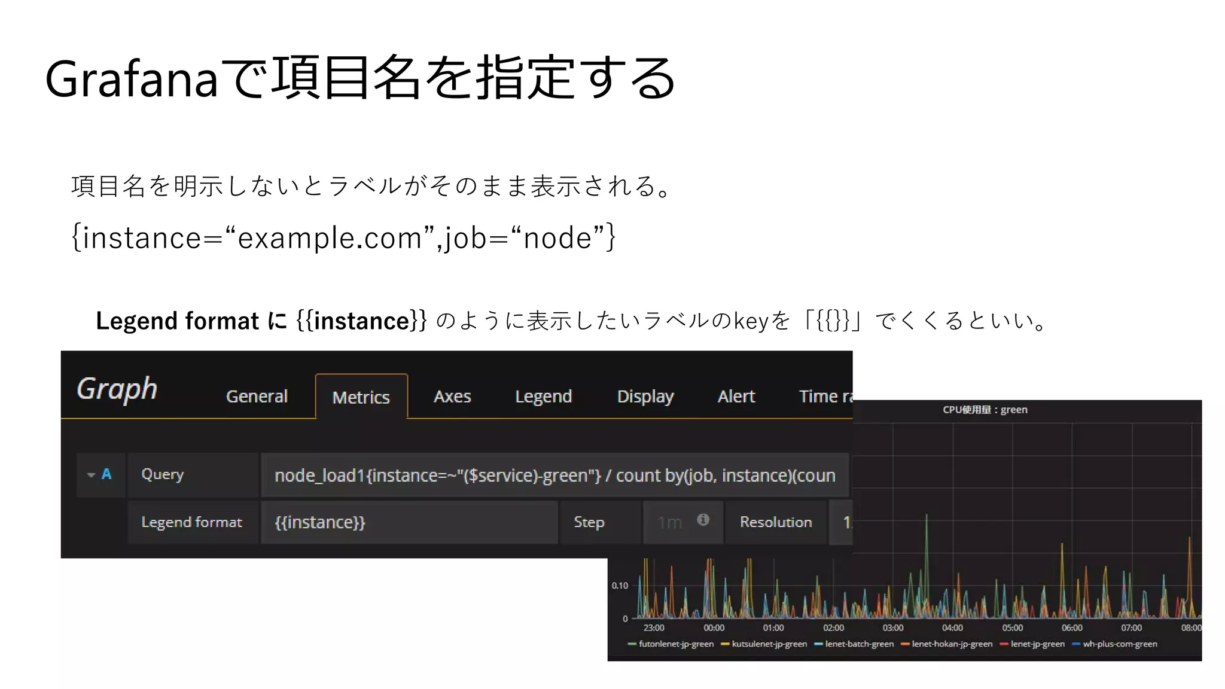Click the 0.10 y-axis label
1225x689 pixels.
coord(620,586)
